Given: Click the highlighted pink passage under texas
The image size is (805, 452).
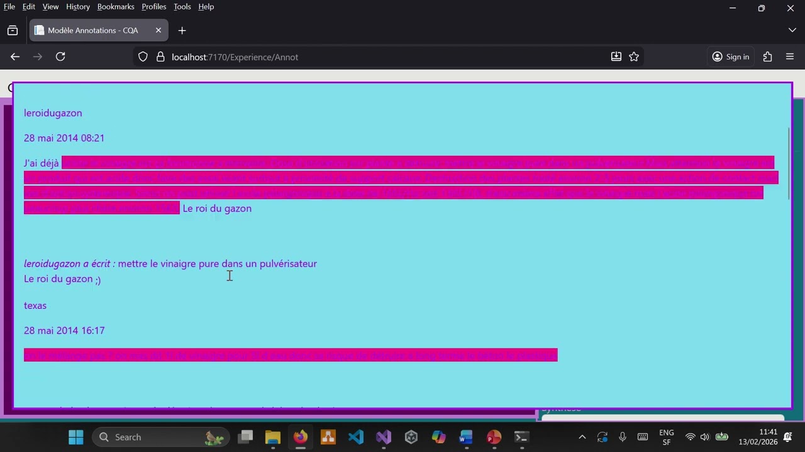Looking at the screenshot, I should pos(291,355).
